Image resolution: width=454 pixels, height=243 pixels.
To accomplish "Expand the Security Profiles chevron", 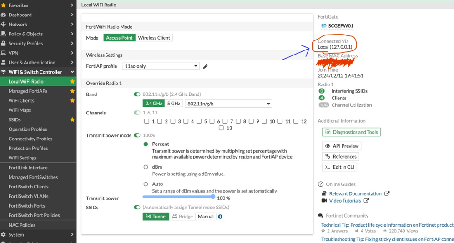I will point(72,43).
